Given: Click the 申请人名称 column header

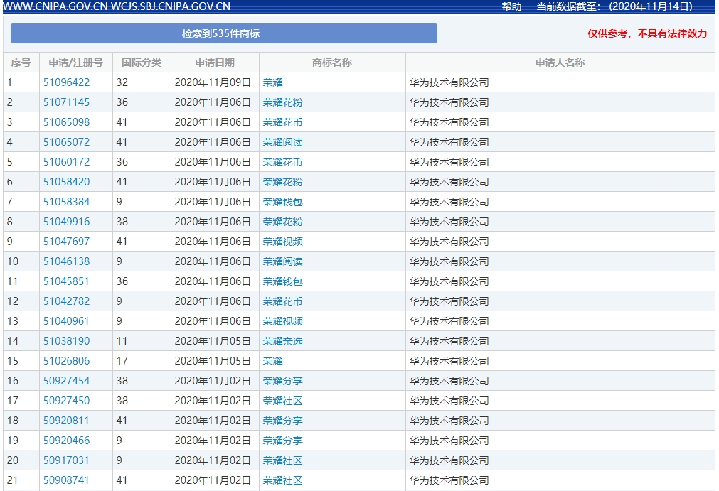Looking at the screenshot, I should [560, 63].
